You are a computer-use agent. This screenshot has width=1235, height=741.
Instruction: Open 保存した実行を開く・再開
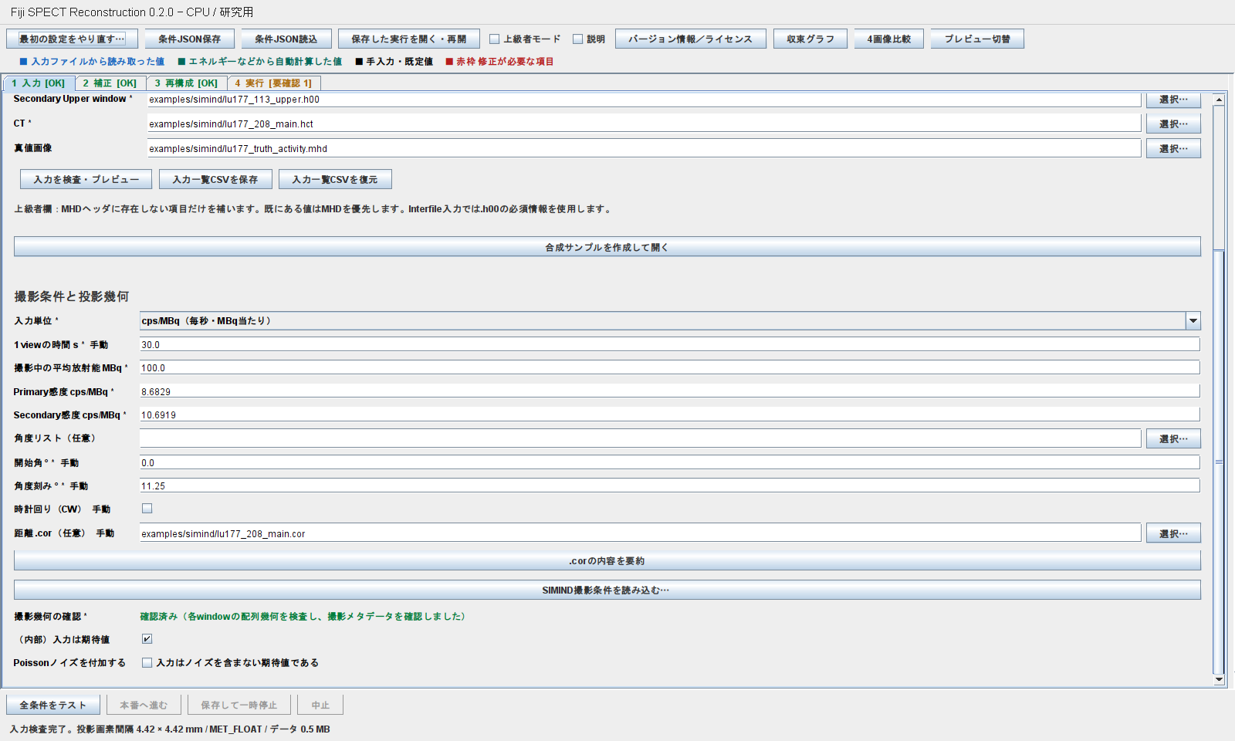click(x=409, y=39)
